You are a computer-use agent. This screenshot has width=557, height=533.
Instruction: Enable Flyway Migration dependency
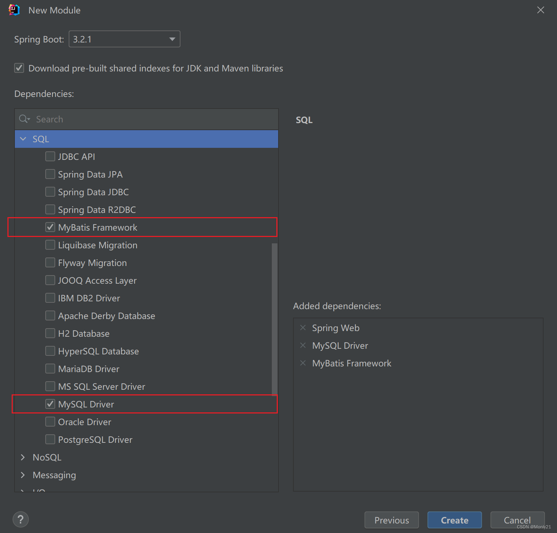(x=50, y=262)
